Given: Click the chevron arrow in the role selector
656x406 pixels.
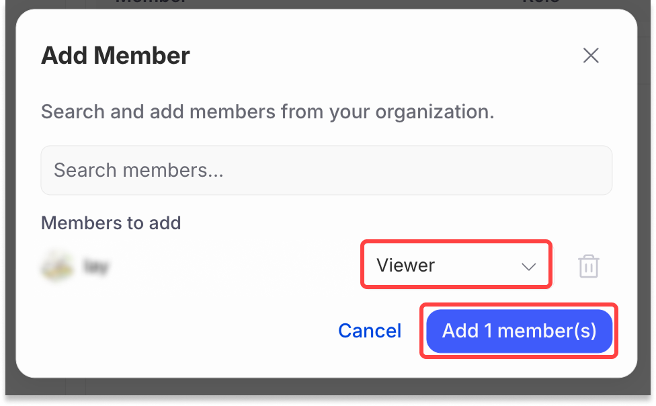Looking at the screenshot, I should pos(529,266).
